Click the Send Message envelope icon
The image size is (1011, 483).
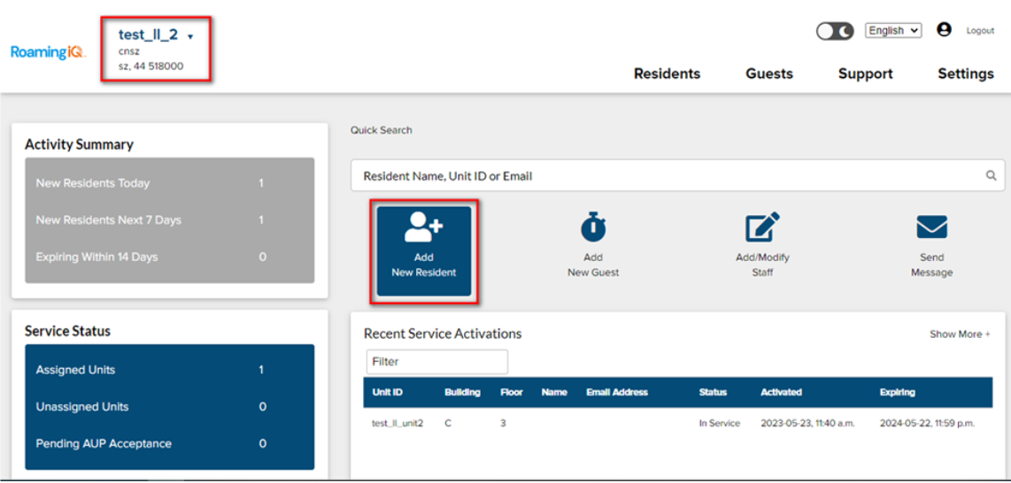point(931,227)
